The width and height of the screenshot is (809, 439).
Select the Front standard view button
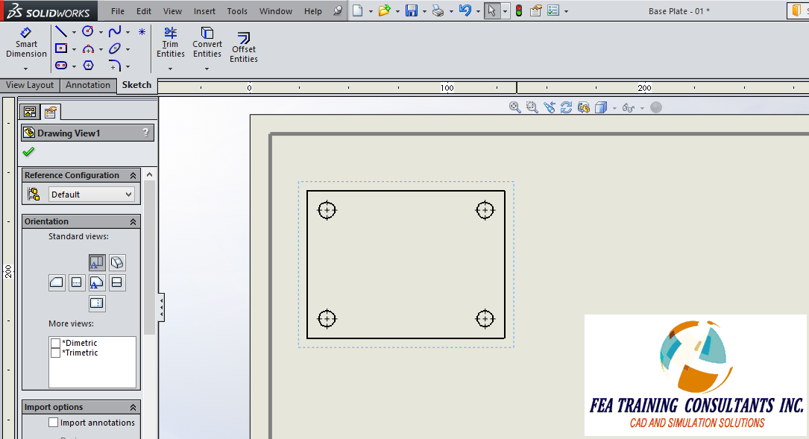click(x=96, y=262)
